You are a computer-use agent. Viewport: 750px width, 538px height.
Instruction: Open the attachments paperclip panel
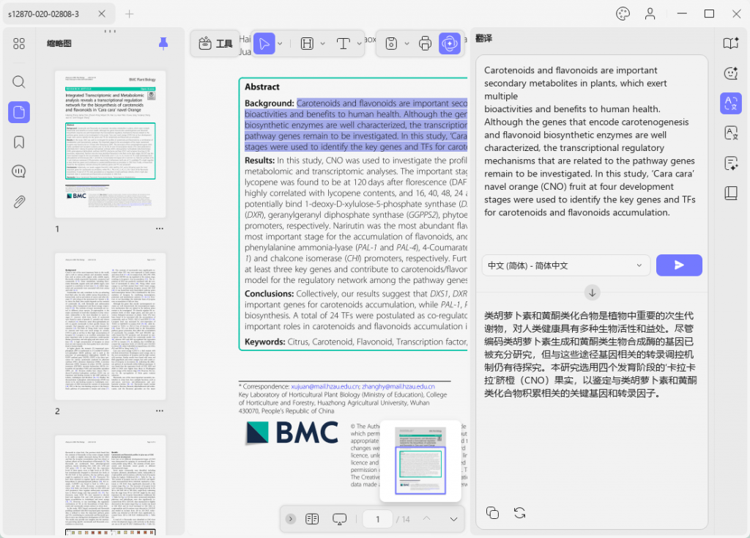click(18, 202)
